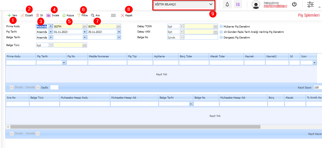This screenshot has height=148, width=322.
Task: Sort by Fiş No column header
Action: pyautogui.click(x=77, y=56)
